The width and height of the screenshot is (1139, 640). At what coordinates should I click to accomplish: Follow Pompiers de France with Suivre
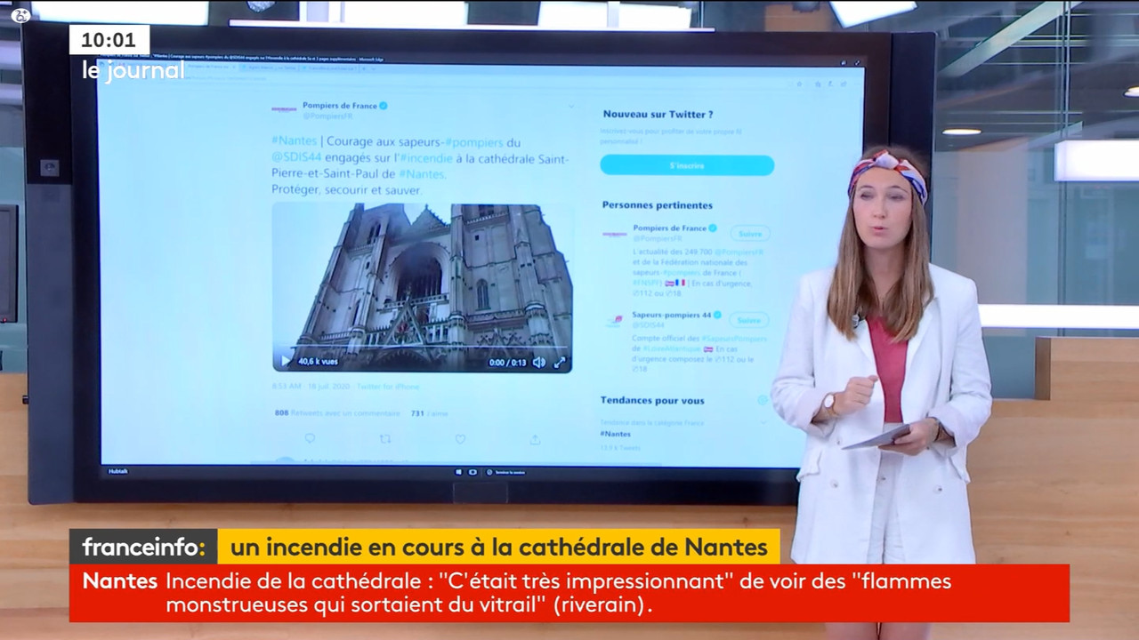point(750,233)
